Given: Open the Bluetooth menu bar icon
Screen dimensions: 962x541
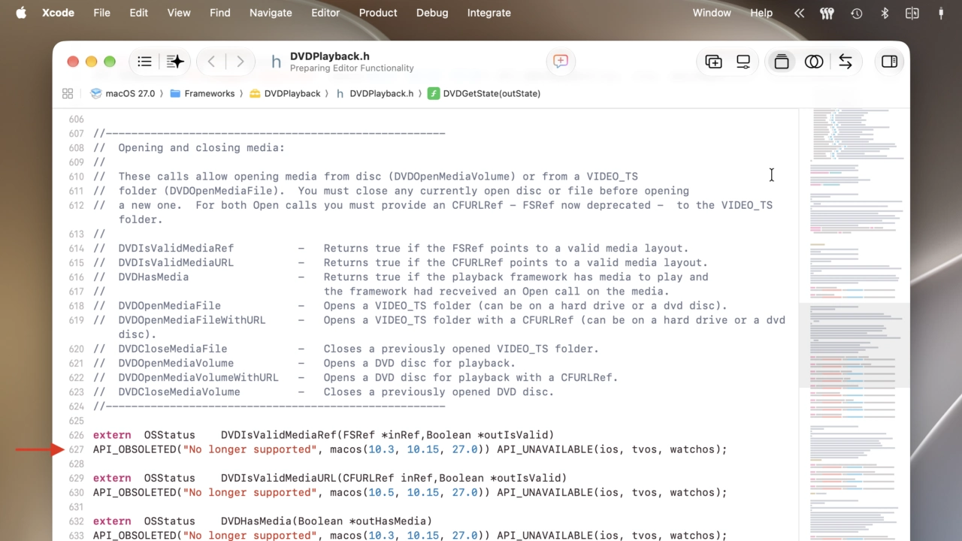Looking at the screenshot, I should (885, 13).
